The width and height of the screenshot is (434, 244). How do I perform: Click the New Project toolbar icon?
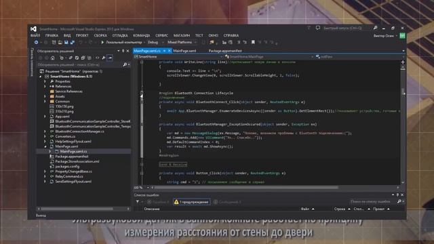(54, 42)
